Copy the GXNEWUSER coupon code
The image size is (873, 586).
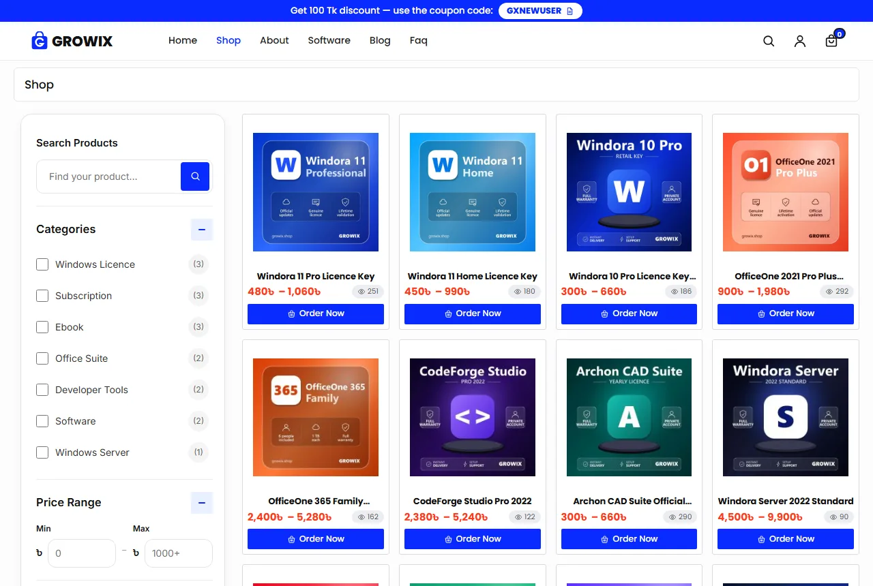[x=540, y=11]
